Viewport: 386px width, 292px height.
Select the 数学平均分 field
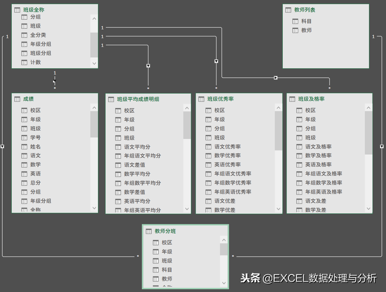tap(137, 174)
